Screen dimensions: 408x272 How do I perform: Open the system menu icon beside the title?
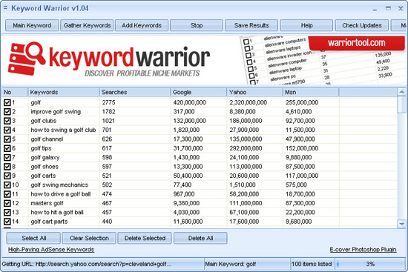pos(5,8)
